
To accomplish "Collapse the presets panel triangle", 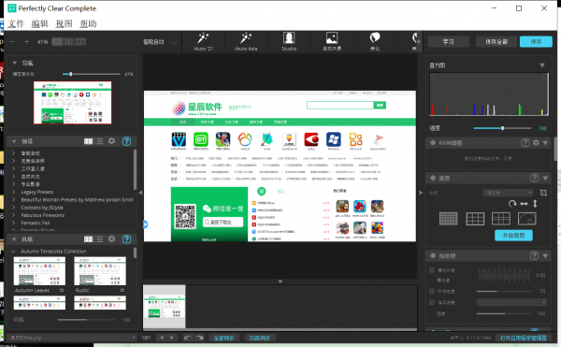I will [x=14, y=141].
